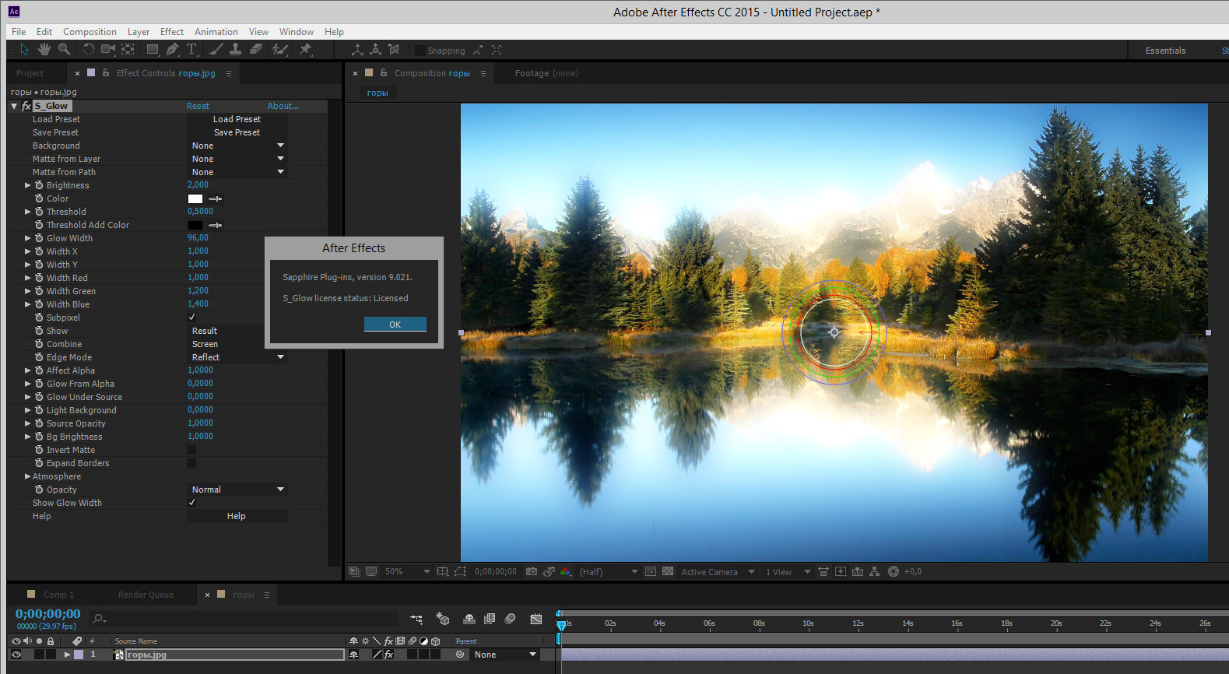Select the Hand tool
This screenshot has width=1229, height=674.
pyautogui.click(x=44, y=50)
